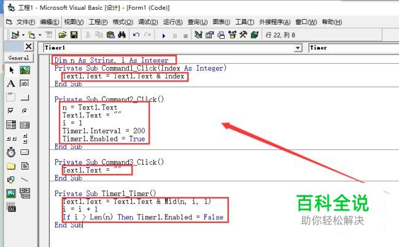Click the Add Form toolbar icon
The height and width of the screenshot is (247, 399).
(x=31, y=34)
